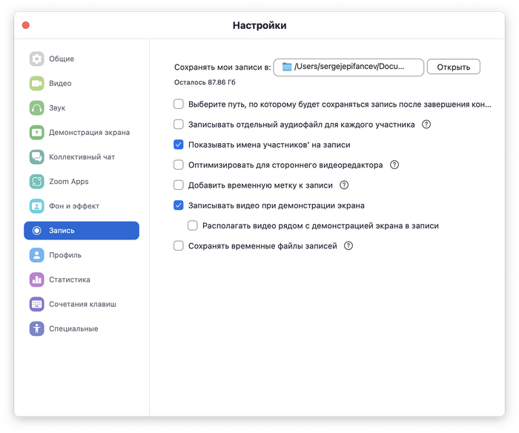
Task: Toggle Сохранять временные файлы записей checkbox
Action: point(179,246)
